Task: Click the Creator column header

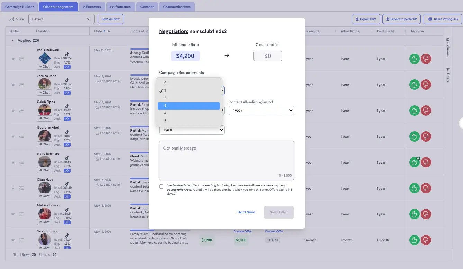Action: pyautogui.click(x=42, y=31)
